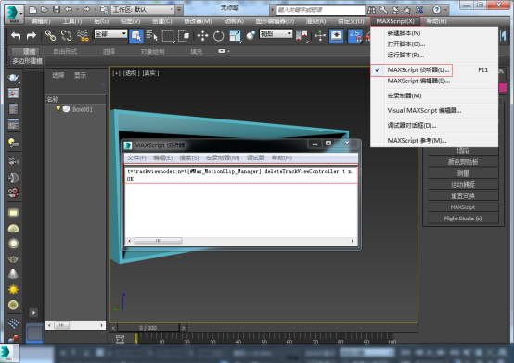Click the large Undo arrow on main toolbar
Screen dimensions: 514x363
pyautogui.click(x=16, y=35)
